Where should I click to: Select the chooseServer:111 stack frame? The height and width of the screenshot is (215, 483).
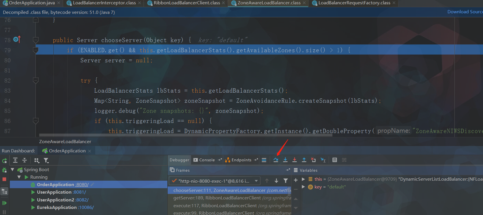(229, 190)
